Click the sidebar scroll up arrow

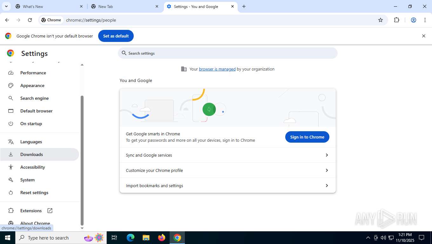tap(82, 65)
